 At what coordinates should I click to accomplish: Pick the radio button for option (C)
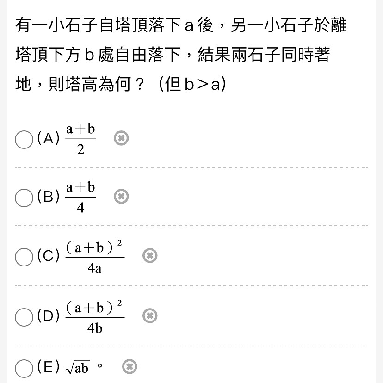(24, 257)
